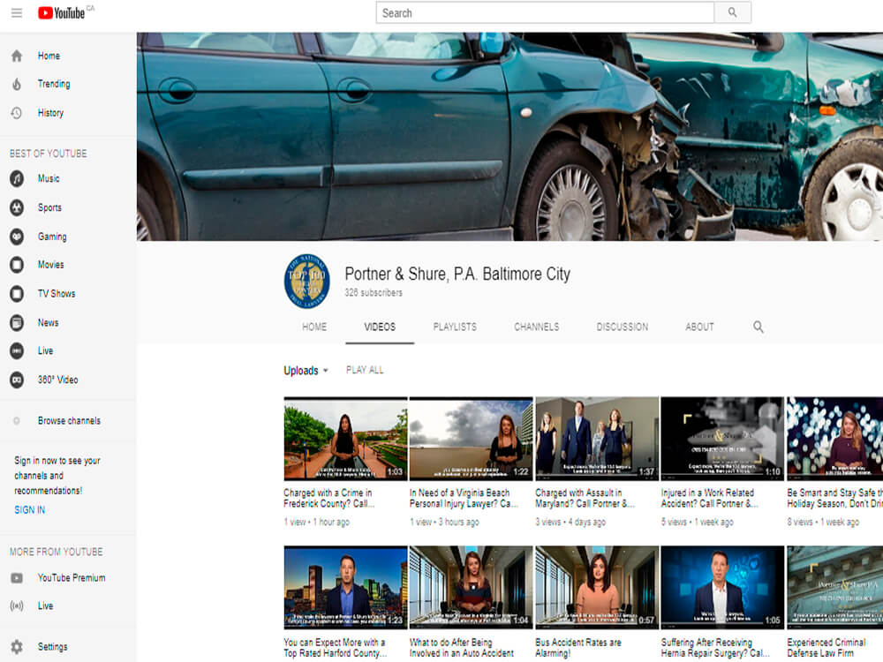Screen dimensions: 883x662
Task: Open the PLAYLISTS tab
Action: coord(455,327)
